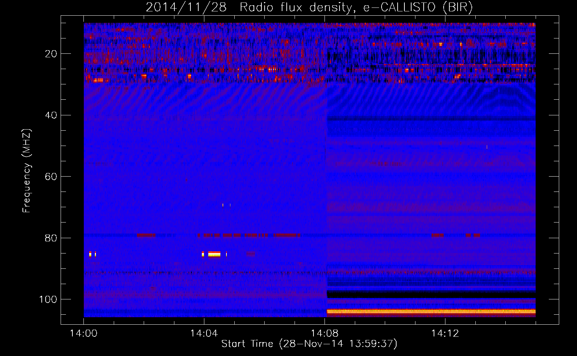Click the 'Start Time (28-Nov-14 13:59:37)' label

pyautogui.click(x=309, y=344)
